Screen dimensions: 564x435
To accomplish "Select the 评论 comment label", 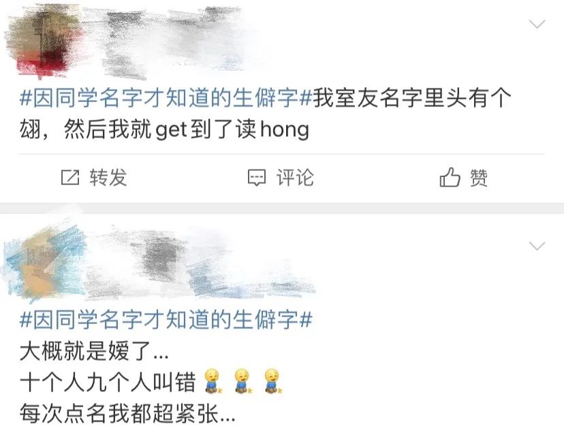I will 295,177.
